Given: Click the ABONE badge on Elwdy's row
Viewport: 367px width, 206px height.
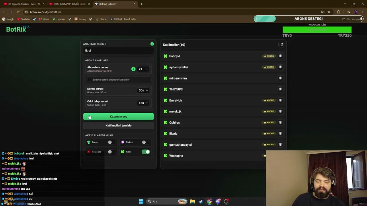Looking at the screenshot, I should pyautogui.click(x=269, y=134).
